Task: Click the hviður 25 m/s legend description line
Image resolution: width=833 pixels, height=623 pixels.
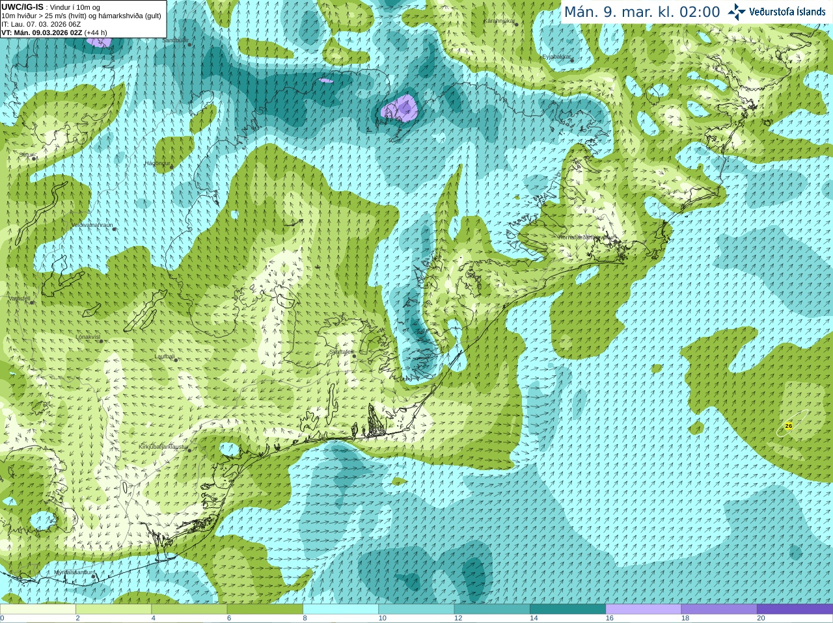Action: (81, 16)
